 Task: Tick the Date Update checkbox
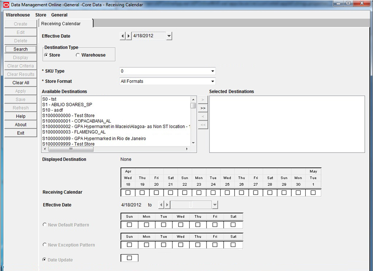129,258
